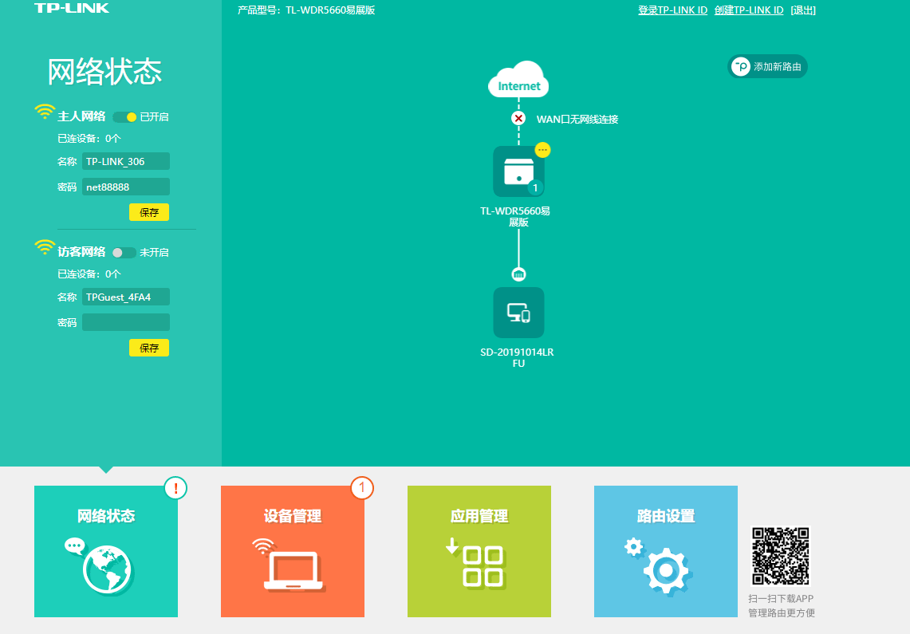Save the host network settings with 保存
The width and height of the screenshot is (910, 634).
tap(149, 213)
